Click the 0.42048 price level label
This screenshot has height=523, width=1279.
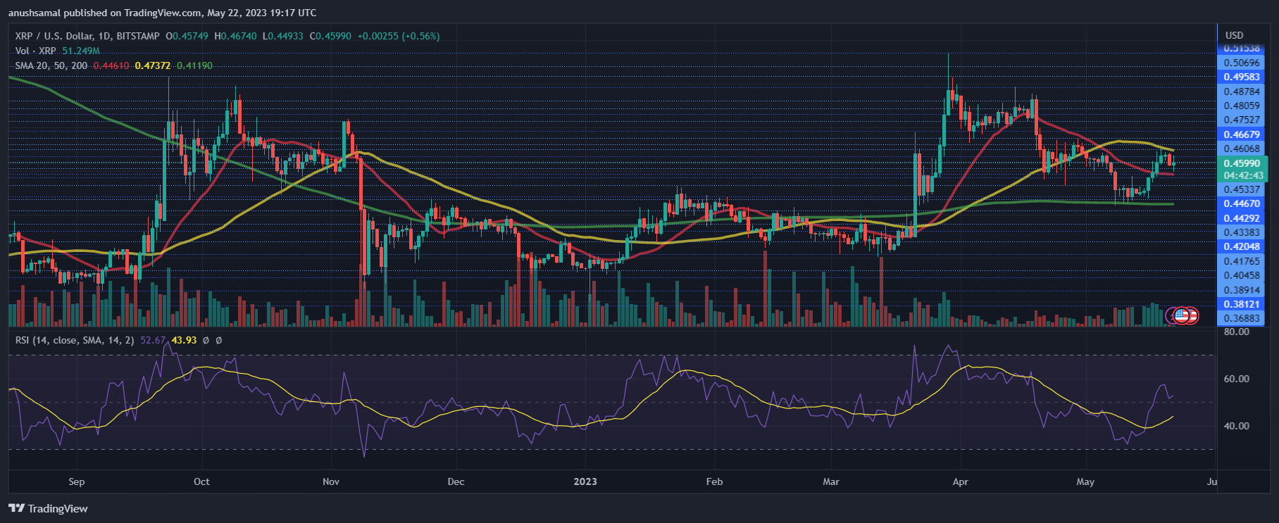[1241, 246]
